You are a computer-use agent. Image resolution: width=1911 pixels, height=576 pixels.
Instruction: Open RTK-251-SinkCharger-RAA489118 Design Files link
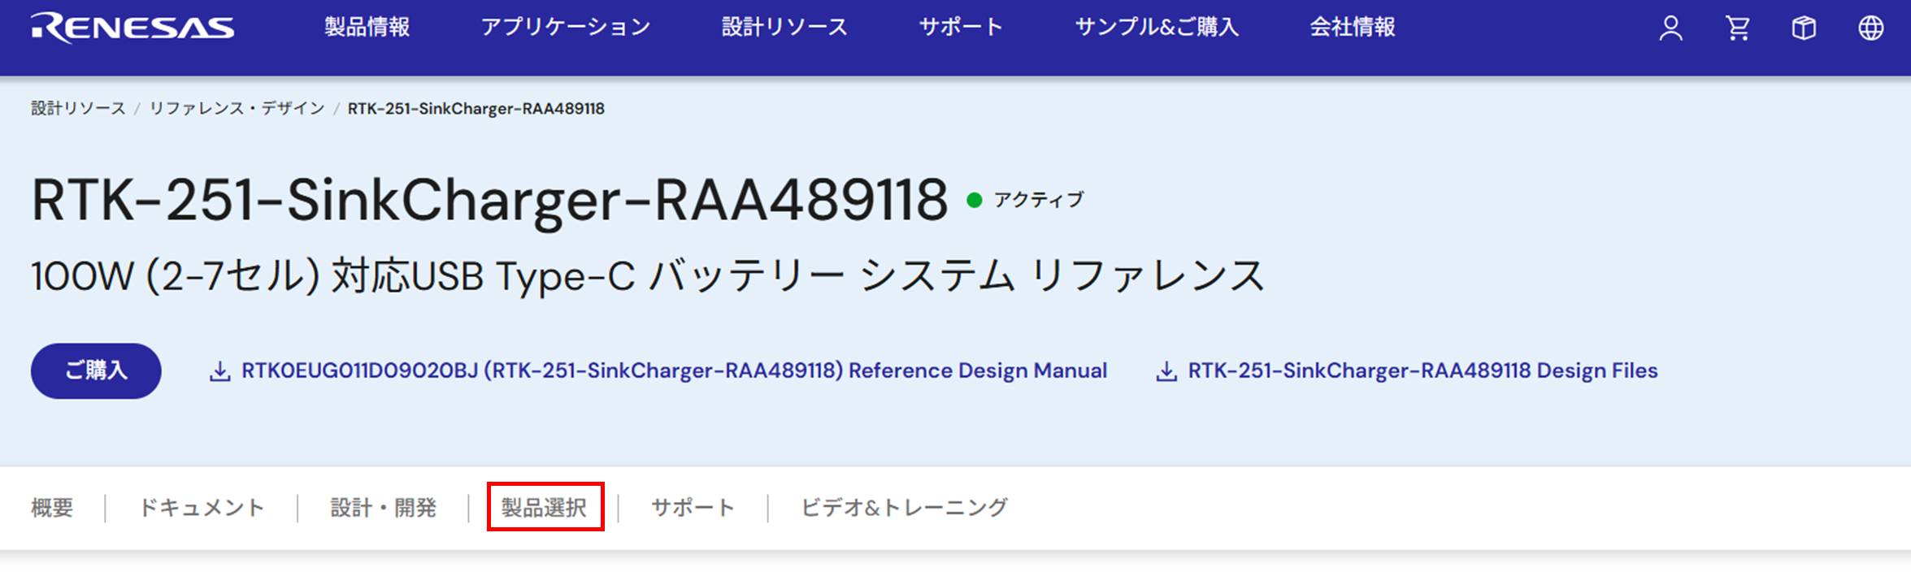(1422, 371)
